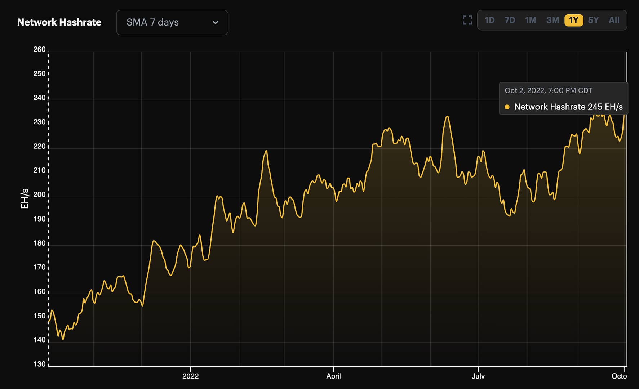Expand chart to fullscreen view
This screenshot has width=639, height=389.
click(467, 20)
